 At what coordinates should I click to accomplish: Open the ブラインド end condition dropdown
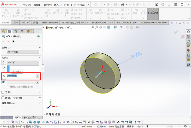[x=23, y=63]
